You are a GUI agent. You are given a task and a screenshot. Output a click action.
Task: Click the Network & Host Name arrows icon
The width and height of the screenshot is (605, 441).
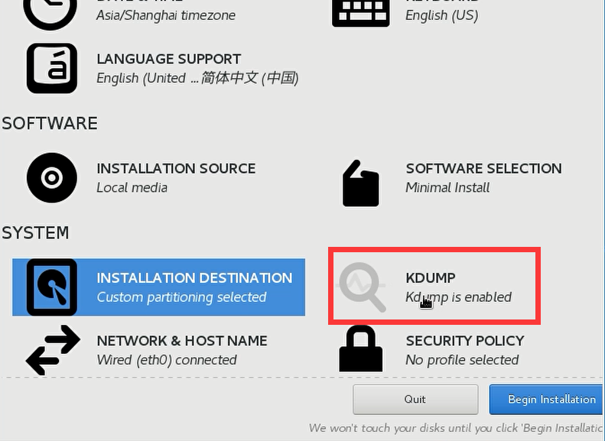pyautogui.click(x=52, y=350)
